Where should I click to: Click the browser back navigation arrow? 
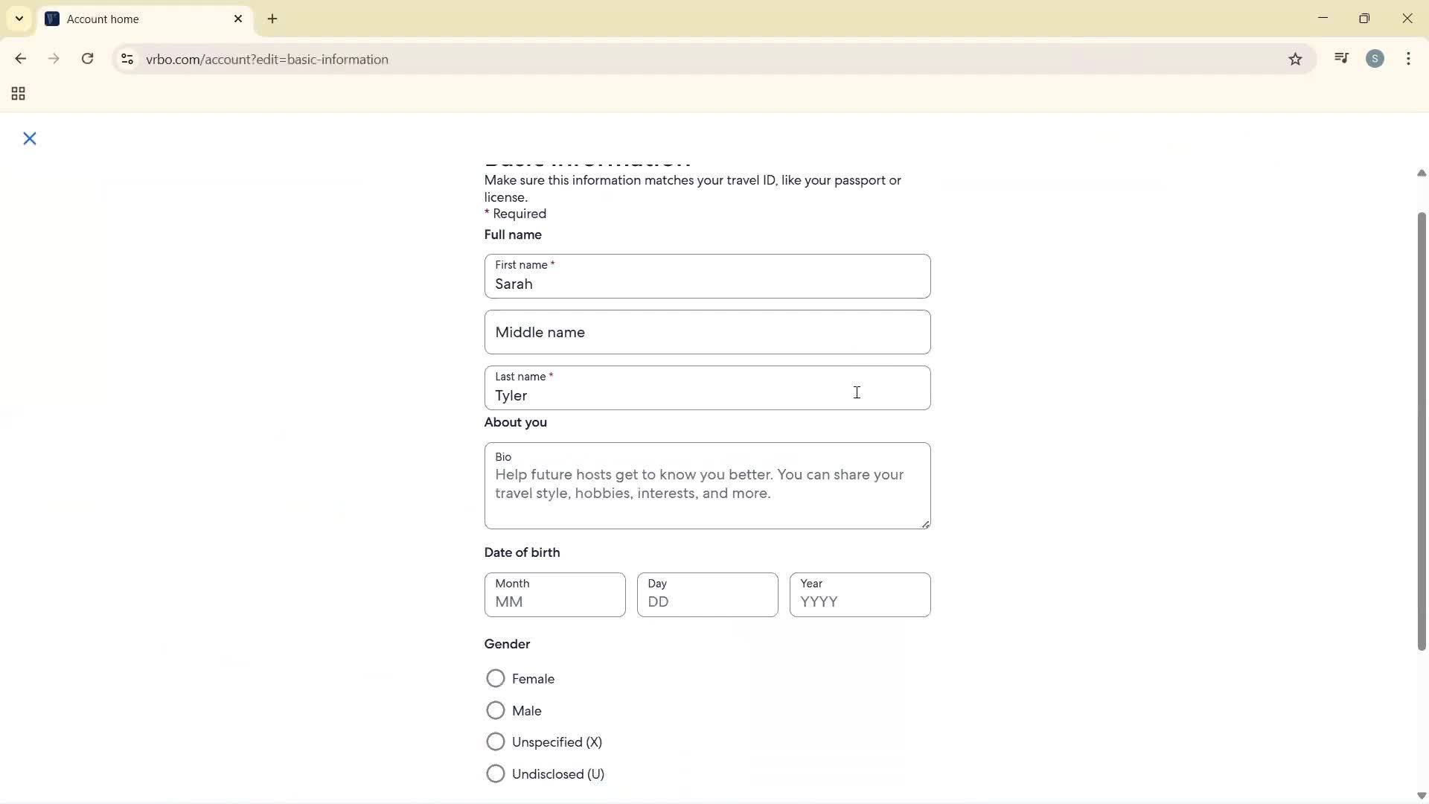(20, 59)
